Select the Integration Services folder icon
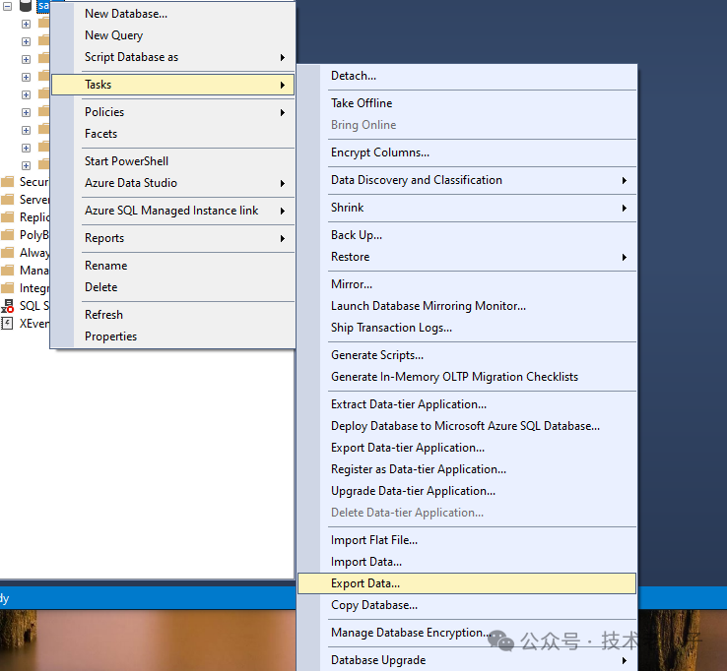 point(8,288)
